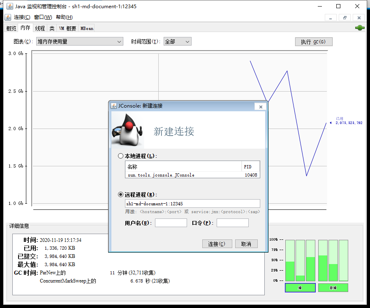This screenshot has height=308, width=370.
Task: Click the 非堆 button under the bar charts
Action: [x=333, y=287]
